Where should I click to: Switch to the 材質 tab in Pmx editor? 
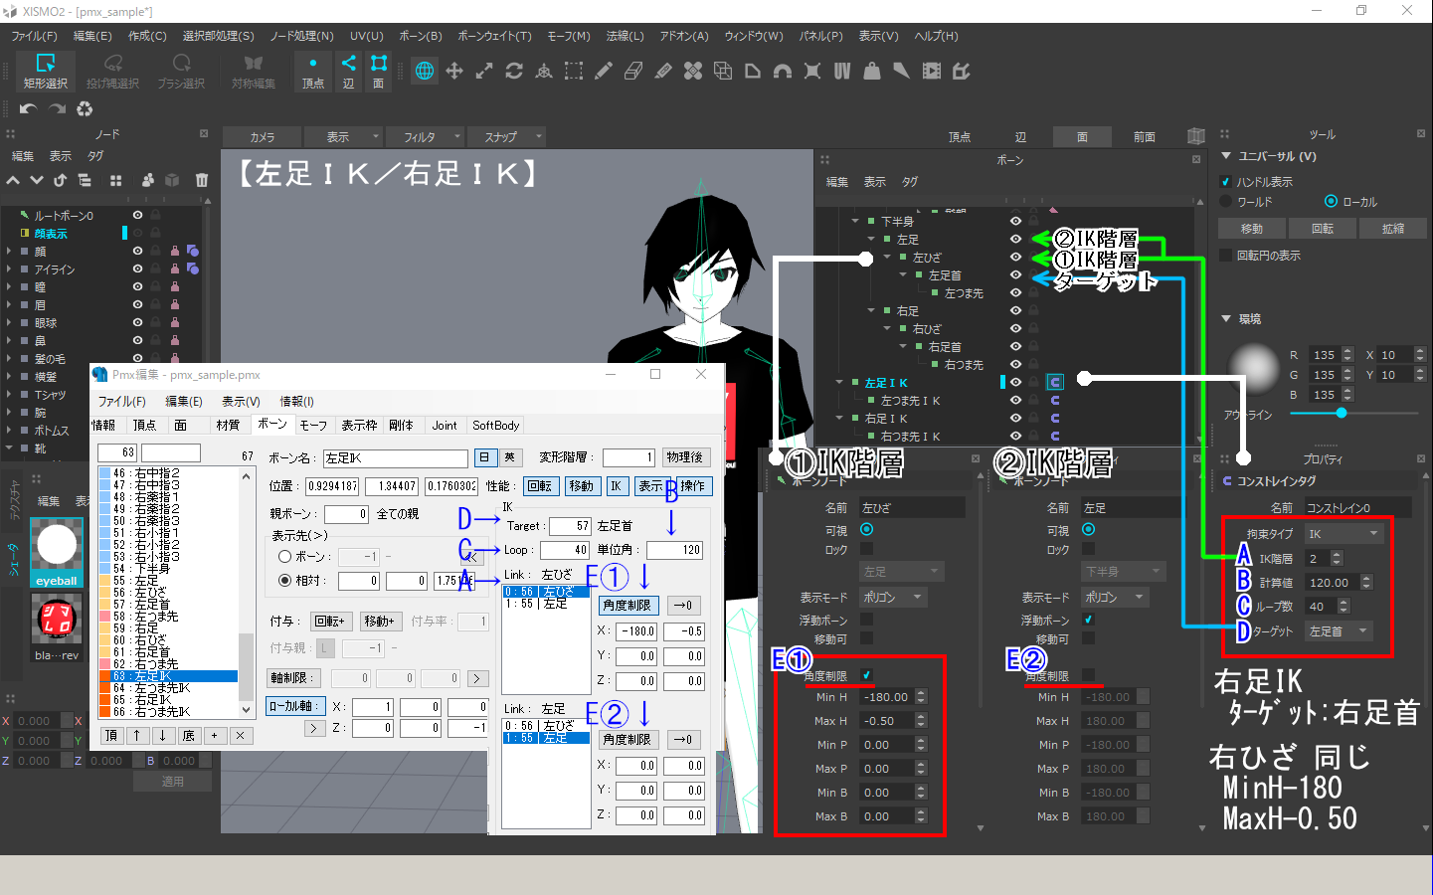pos(228,425)
